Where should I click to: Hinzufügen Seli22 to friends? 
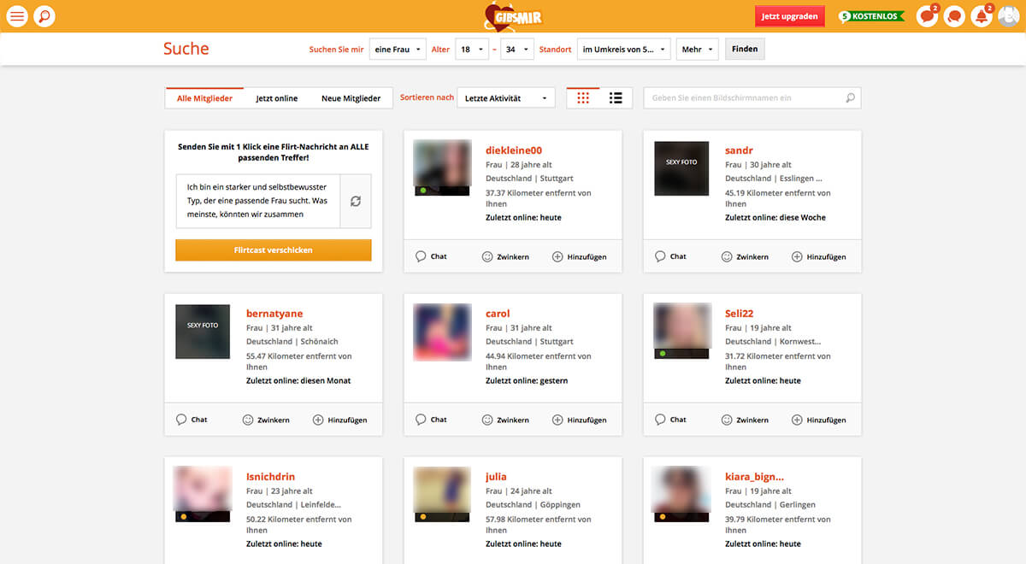(818, 420)
